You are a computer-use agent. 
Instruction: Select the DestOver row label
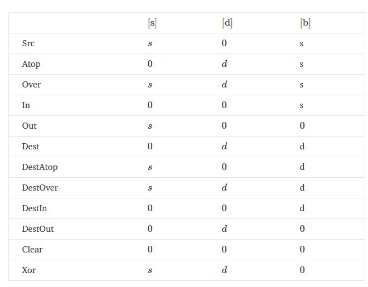pos(40,188)
